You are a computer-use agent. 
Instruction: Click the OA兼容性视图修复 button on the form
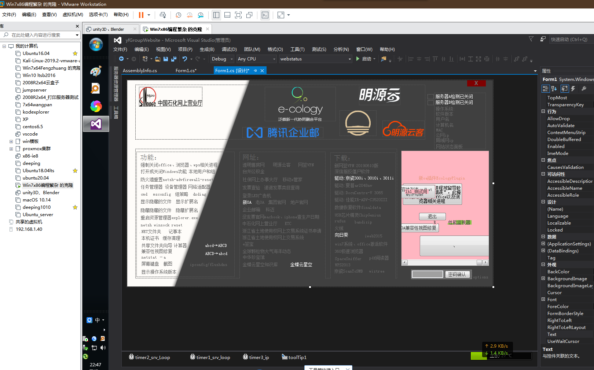420,228
